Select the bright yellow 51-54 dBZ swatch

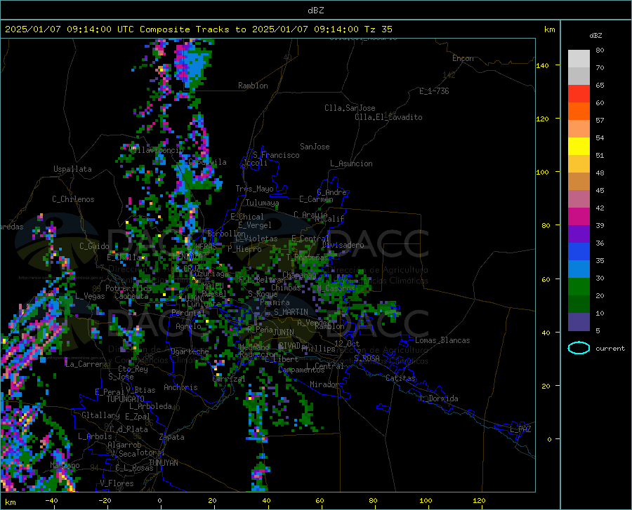pos(579,147)
